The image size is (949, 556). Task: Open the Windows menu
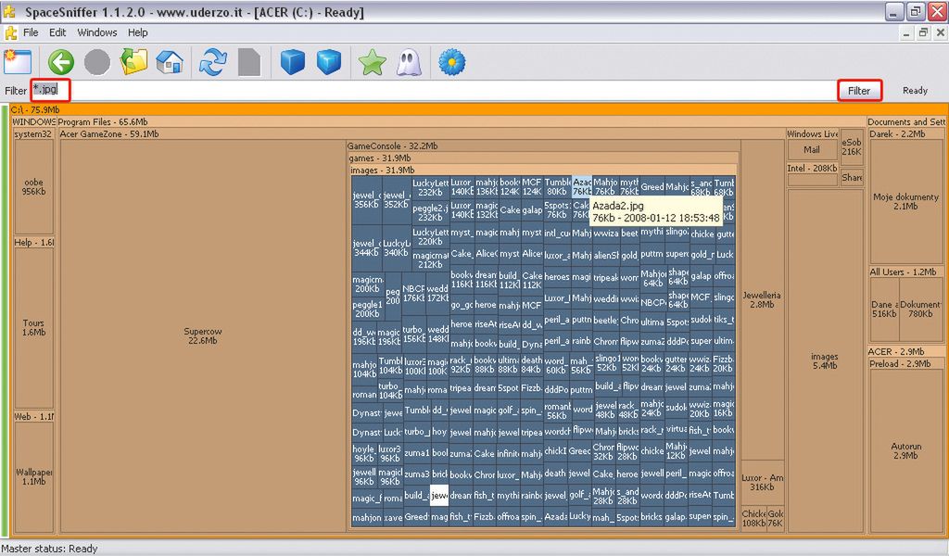(x=97, y=32)
